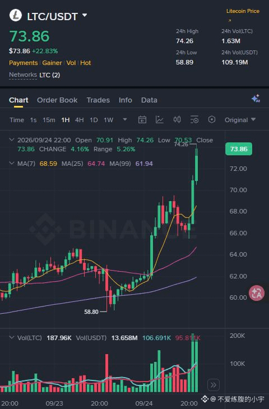Click the candlestick chart style icon
Viewport: 269px width, 409px height.
click(177, 120)
